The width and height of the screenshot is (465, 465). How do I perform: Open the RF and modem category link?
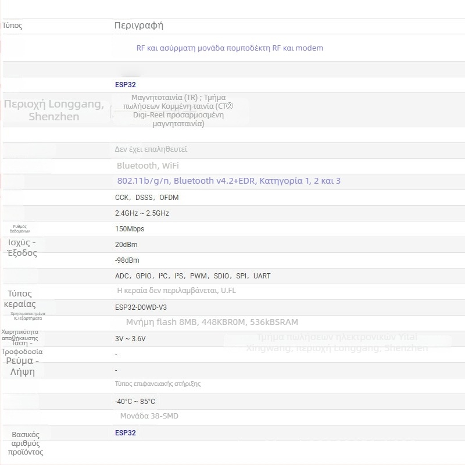tap(230, 48)
